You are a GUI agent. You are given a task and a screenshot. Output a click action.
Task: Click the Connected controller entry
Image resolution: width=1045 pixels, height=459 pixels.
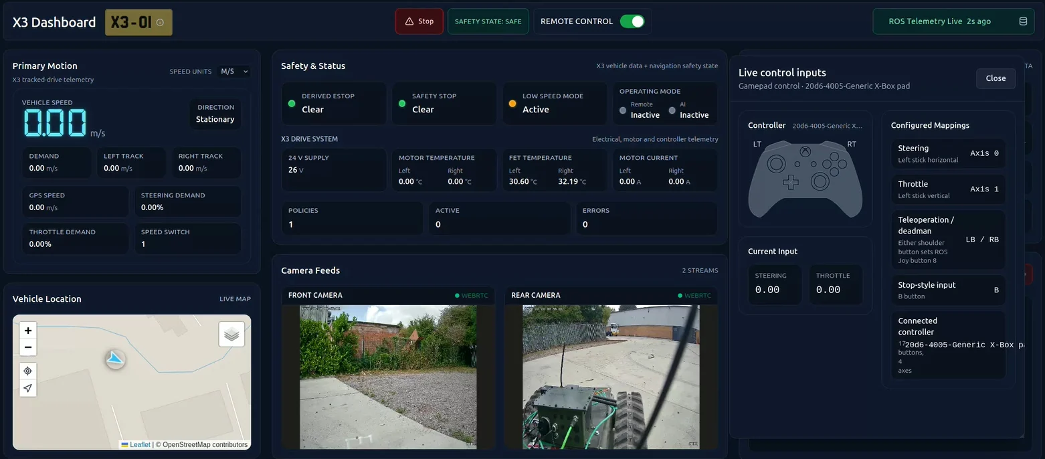coord(948,345)
